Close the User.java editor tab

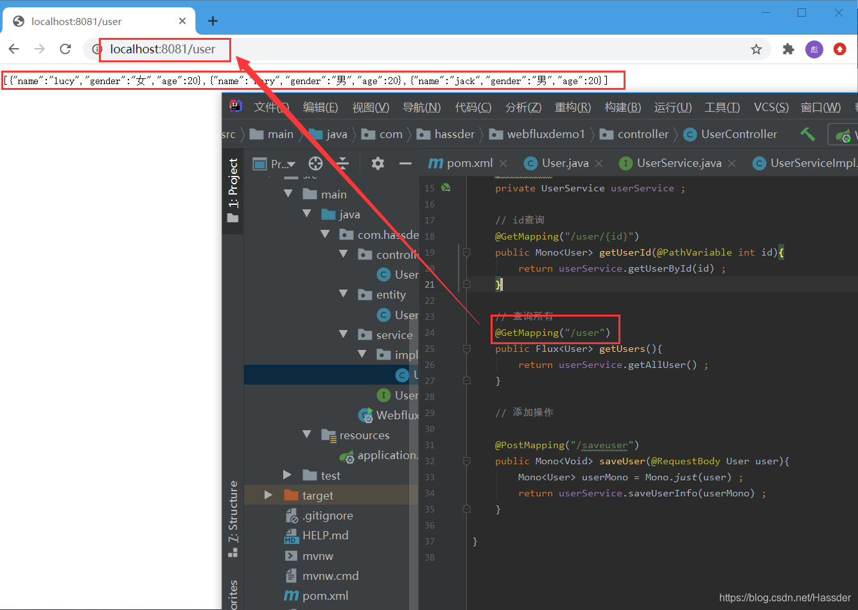pyautogui.click(x=599, y=164)
